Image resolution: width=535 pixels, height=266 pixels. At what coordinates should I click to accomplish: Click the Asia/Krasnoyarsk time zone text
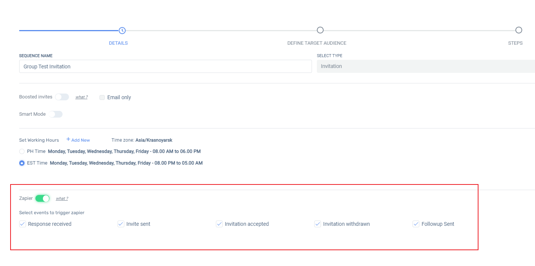(154, 140)
